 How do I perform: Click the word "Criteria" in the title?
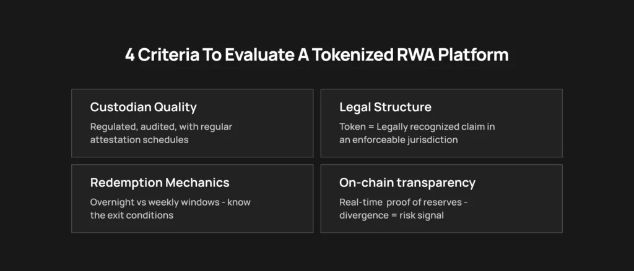163,55
